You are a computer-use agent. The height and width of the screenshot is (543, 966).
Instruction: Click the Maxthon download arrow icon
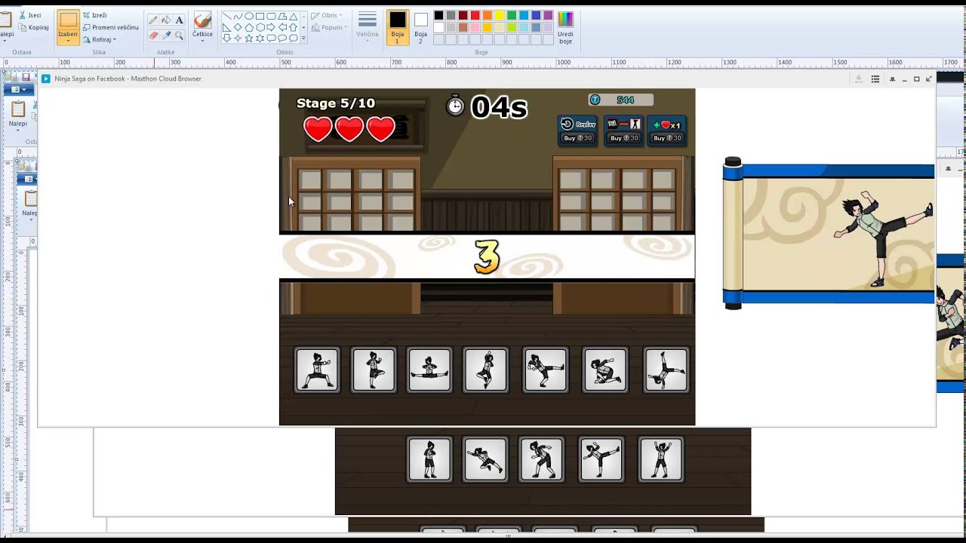click(x=858, y=78)
